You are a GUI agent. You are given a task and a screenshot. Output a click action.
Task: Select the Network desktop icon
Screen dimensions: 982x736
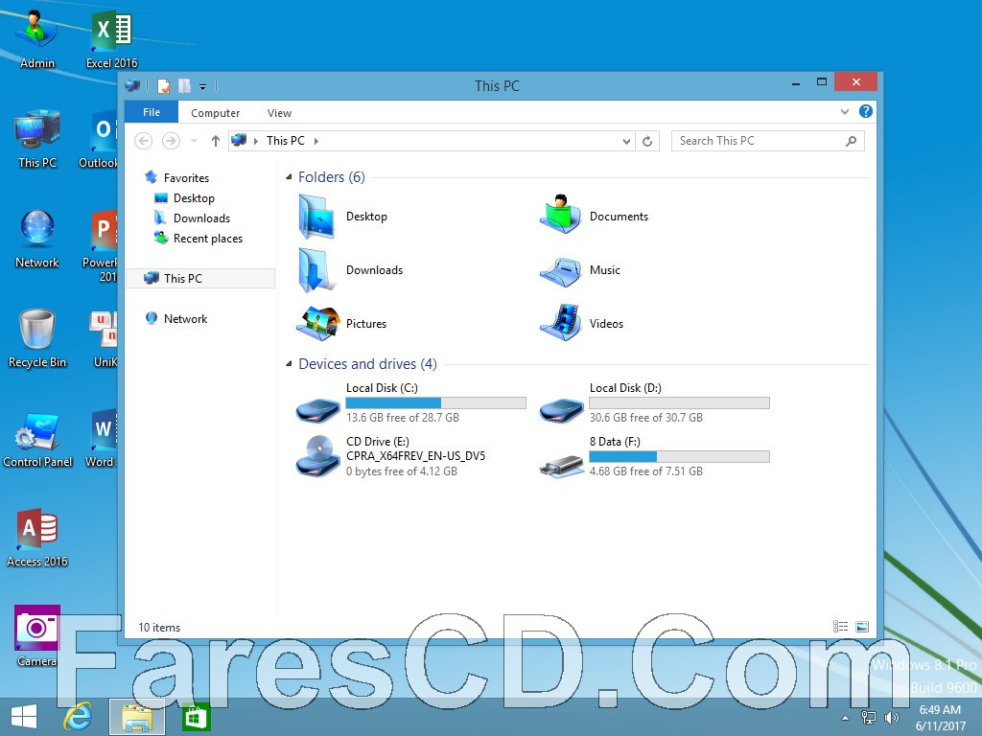pyautogui.click(x=37, y=239)
